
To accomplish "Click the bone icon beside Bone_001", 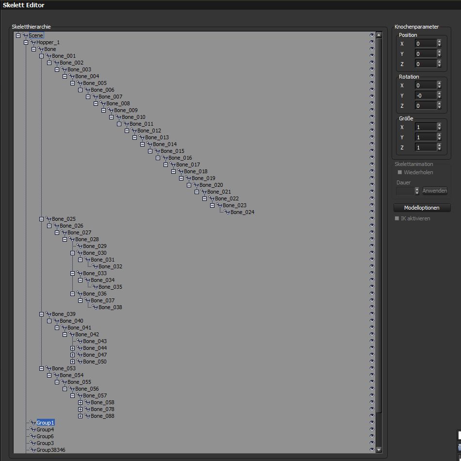I will pyautogui.click(x=48, y=56).
